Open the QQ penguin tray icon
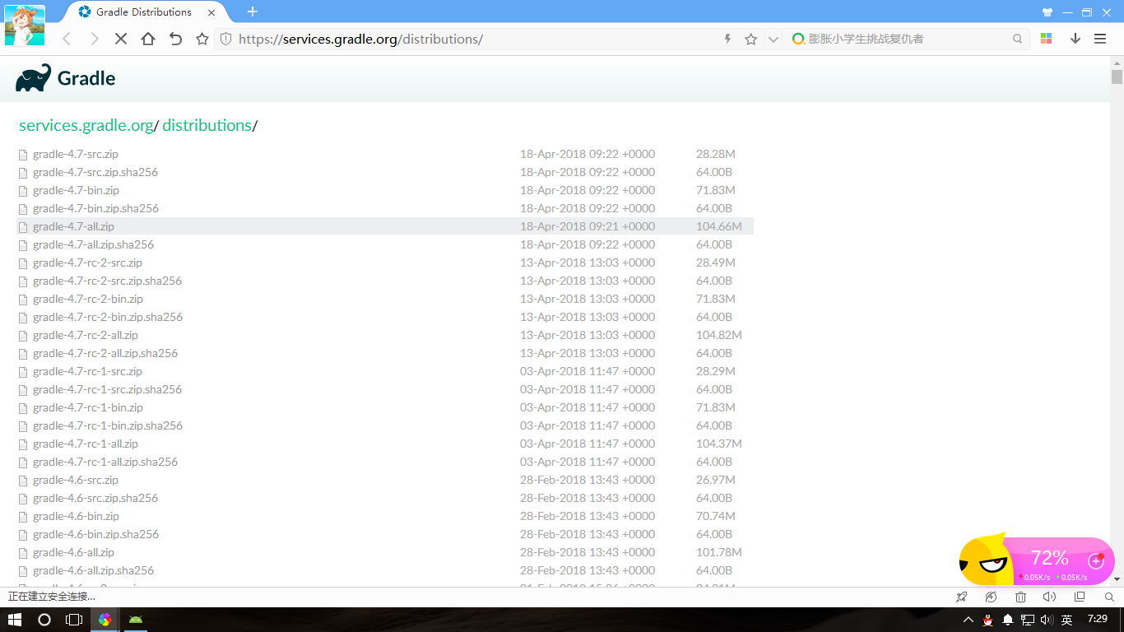Viewport: 1124px width, 632px height. (988, 620)
